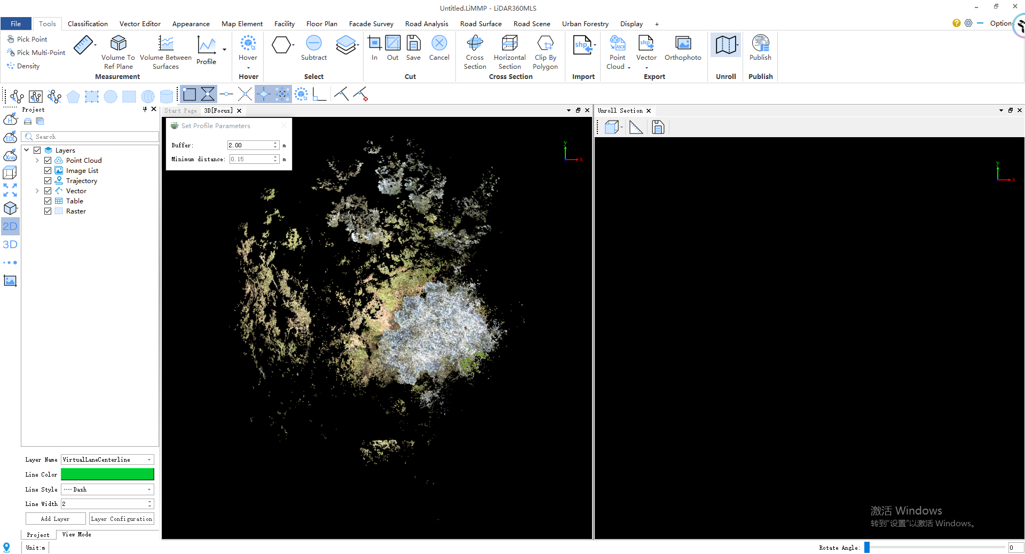Collapse the Layers tree node
Image resolution: width=1025 pixels, height=554 pixels.
tap(27, 150)
